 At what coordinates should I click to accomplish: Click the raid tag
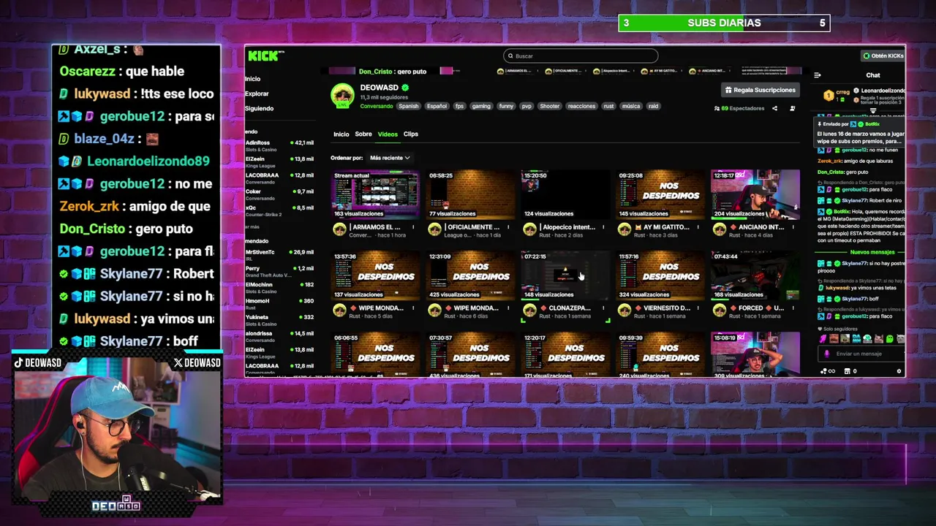click(x=653, y=106)
